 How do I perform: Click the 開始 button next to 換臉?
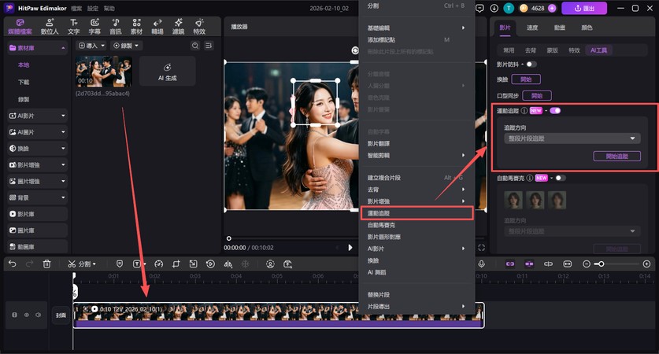(x=526, y=79)
